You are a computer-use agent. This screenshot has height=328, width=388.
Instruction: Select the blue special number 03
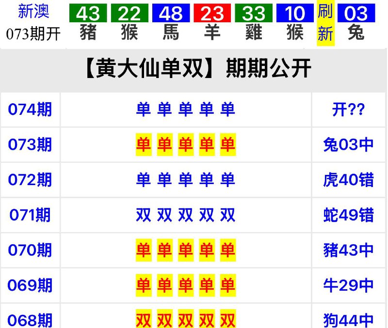tap(356, 13)
